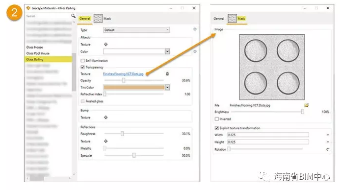Open the file browse folder icon
The height and width of the screenshot is (190, 340).
pos(306,105)
